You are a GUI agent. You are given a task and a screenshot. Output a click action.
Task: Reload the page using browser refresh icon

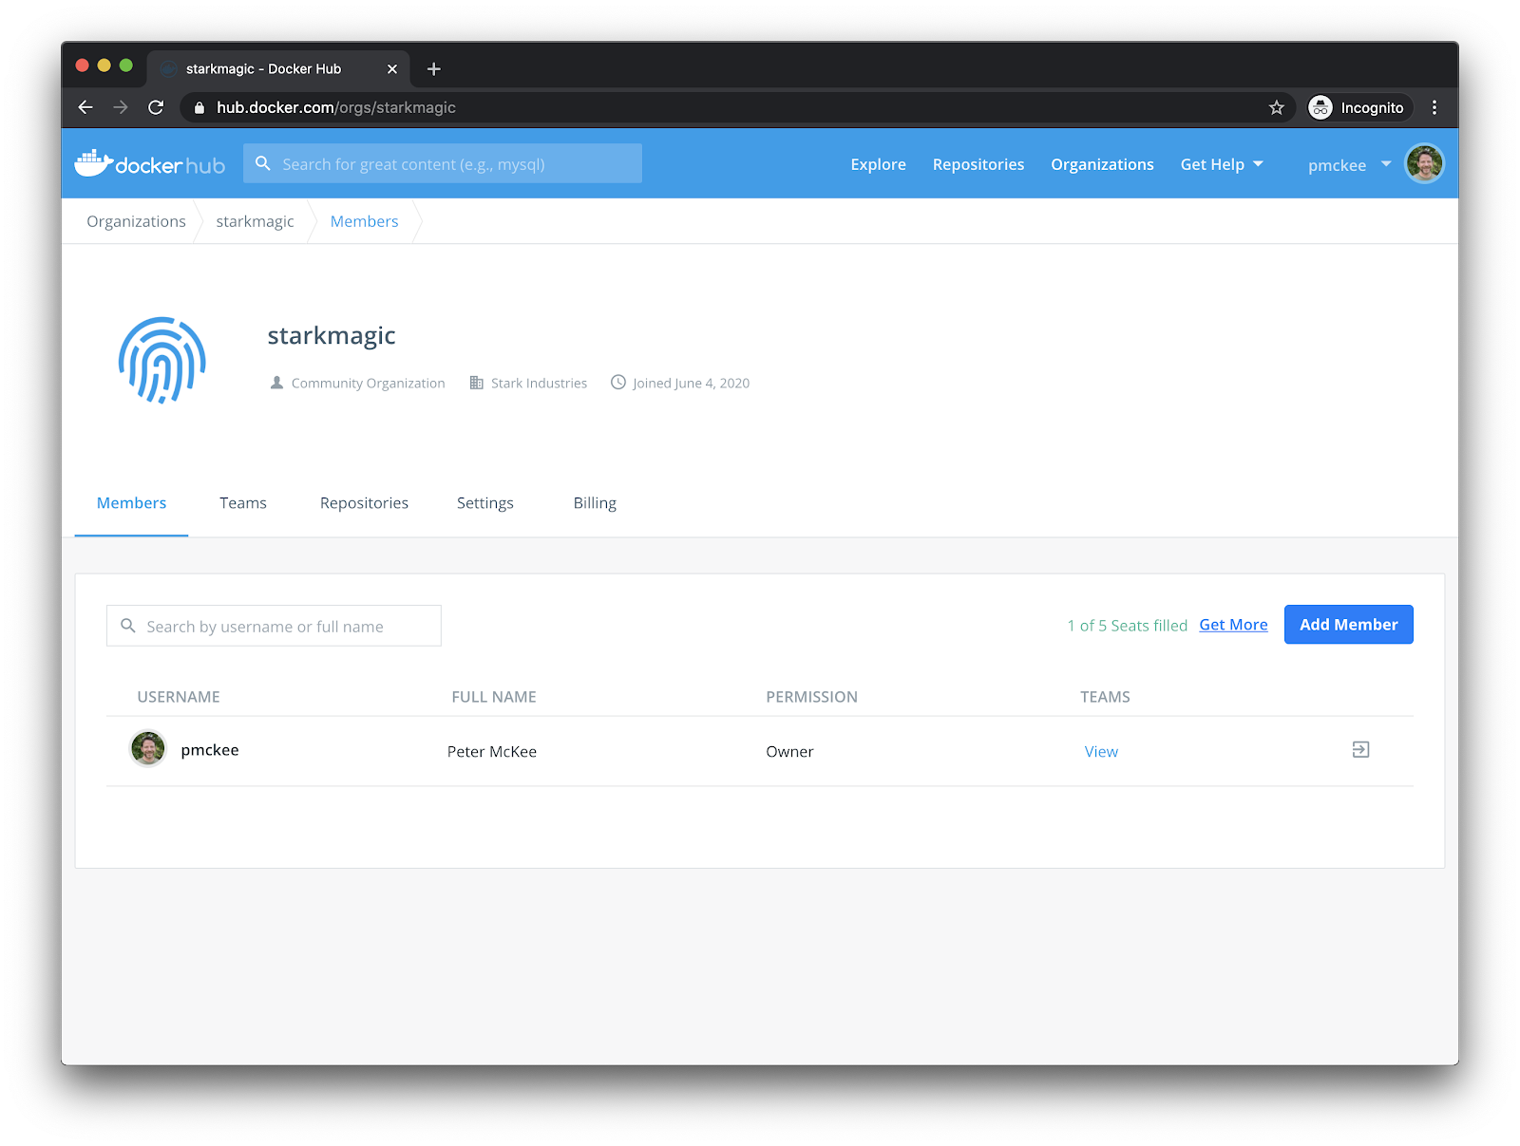click(x=156, y=108)
